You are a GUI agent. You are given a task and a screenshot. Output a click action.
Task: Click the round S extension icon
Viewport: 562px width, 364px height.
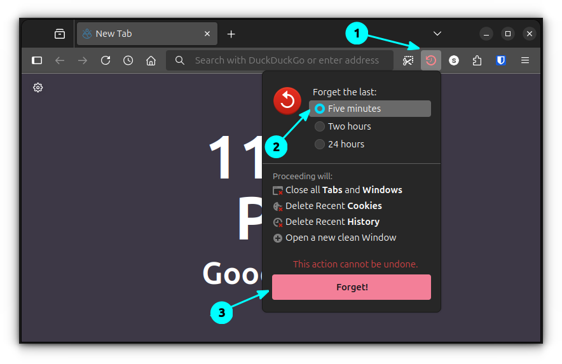click(x=454, y=60)
